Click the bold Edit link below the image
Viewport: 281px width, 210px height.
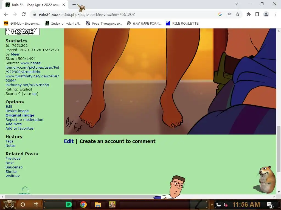(69, 141)
